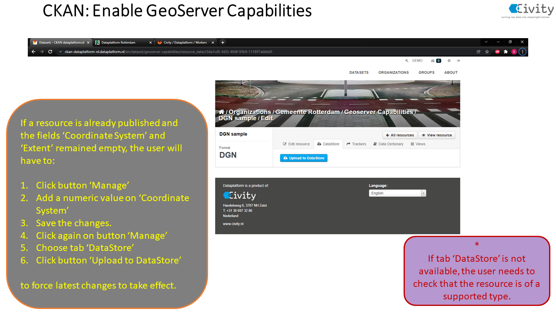Click the DEMO user link
The width and height of the screenshot is (556, 312).
tap(417, 61)
